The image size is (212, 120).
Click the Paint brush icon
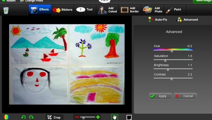click(169, 10)
